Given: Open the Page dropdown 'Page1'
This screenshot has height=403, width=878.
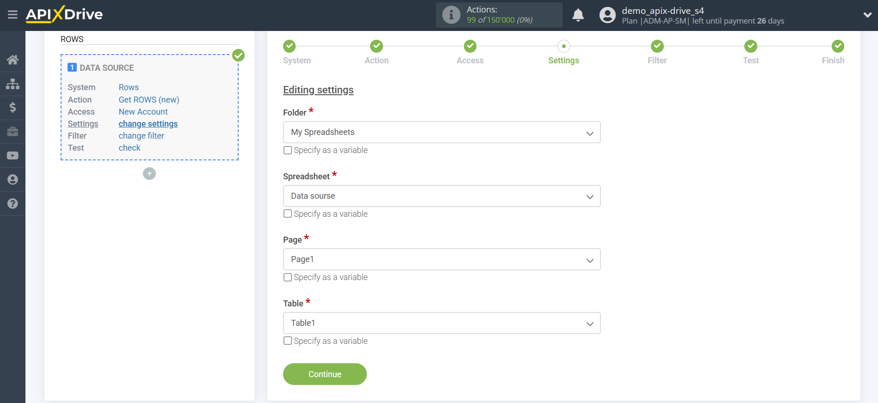Looking at the screenshot, I should 441,259.
